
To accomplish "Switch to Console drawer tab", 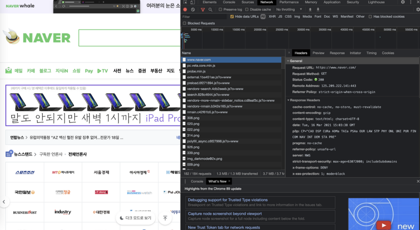I will pyautogui.click(x=197, y=181).
